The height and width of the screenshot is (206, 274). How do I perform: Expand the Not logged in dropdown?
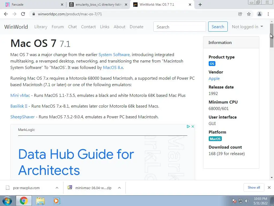pos(247,27)
